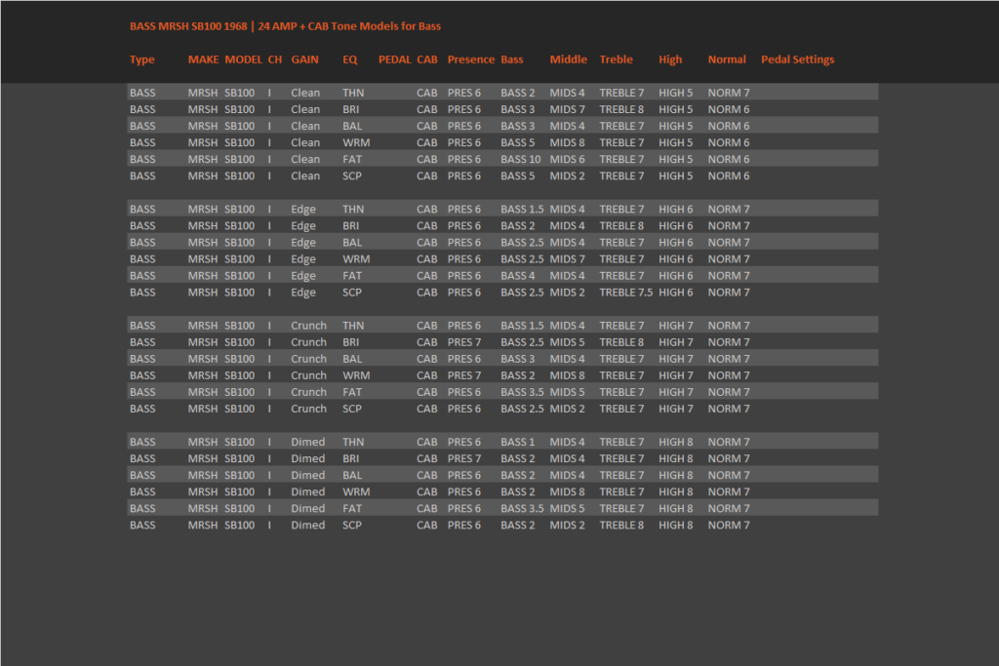This screenshot has width=999, height=666.
Task: Click MIDS 8 in the Crunch WRM row
Action: coord(567,375)
